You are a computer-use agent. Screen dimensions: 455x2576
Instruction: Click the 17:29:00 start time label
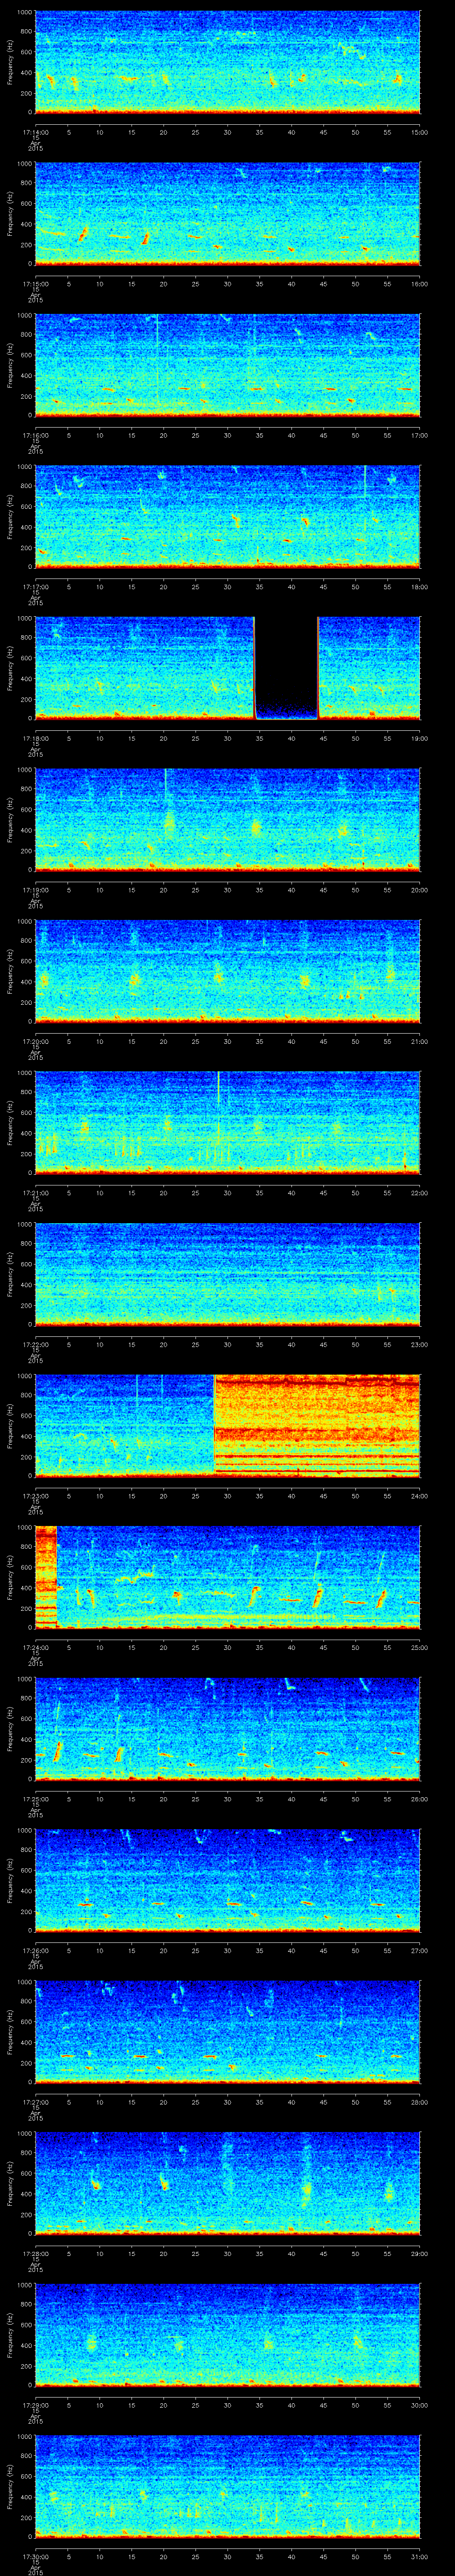tap(35, 2404)
